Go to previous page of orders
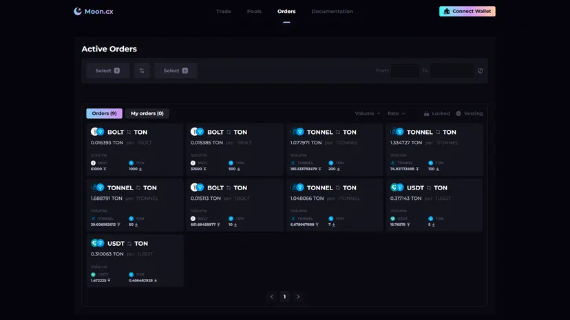This screenshot has height=320, width=570. coord(271,297)
